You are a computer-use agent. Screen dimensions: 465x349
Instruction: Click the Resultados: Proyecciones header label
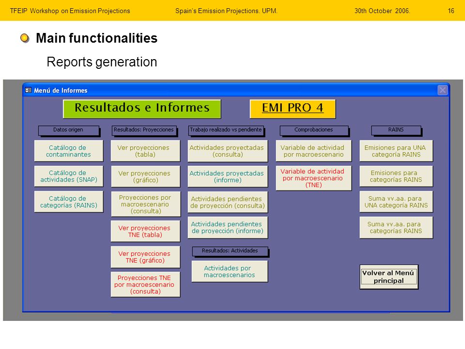(144, 130)
